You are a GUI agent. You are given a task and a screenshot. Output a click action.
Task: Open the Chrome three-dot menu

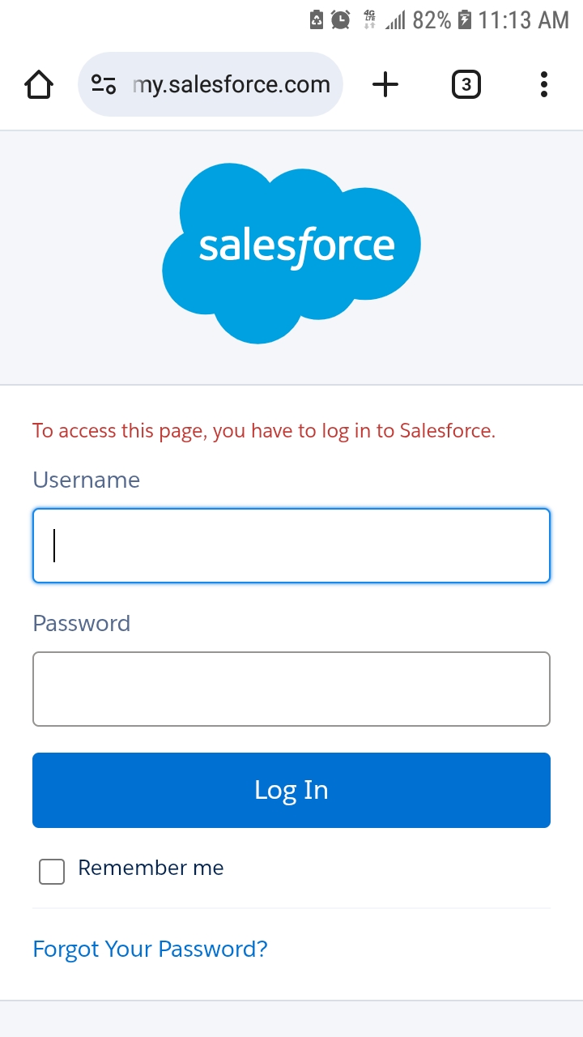click(x=543, y=83)
